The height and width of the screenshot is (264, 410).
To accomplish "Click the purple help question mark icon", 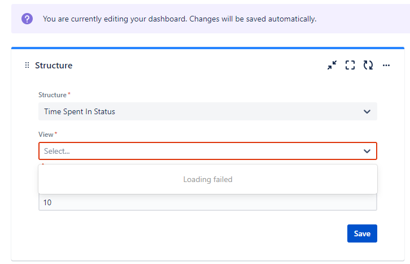I will pyautogui.click(x=27, y=19).
